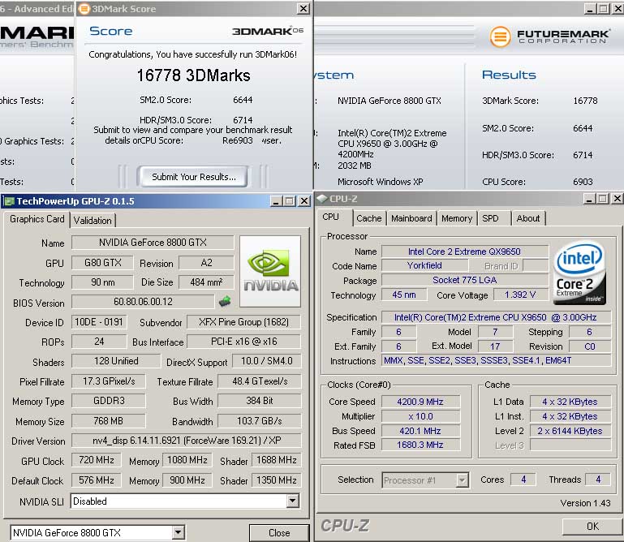Click the Cores count value 4
The image size is (624, 542).
tap(523, 480)
